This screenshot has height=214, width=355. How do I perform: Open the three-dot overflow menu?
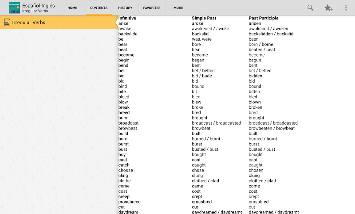(346, 8)
